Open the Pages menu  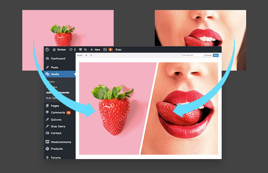(x=55, y=106)
